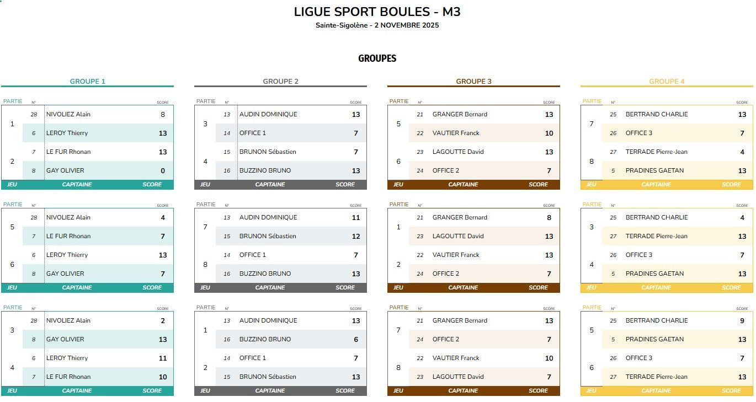Select NIVOLIEZ Alain's score of 2

point(163,321)
